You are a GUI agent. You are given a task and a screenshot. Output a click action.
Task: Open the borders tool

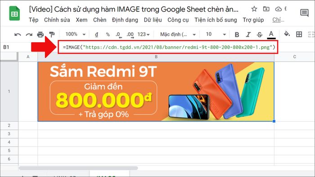point(299,34)
